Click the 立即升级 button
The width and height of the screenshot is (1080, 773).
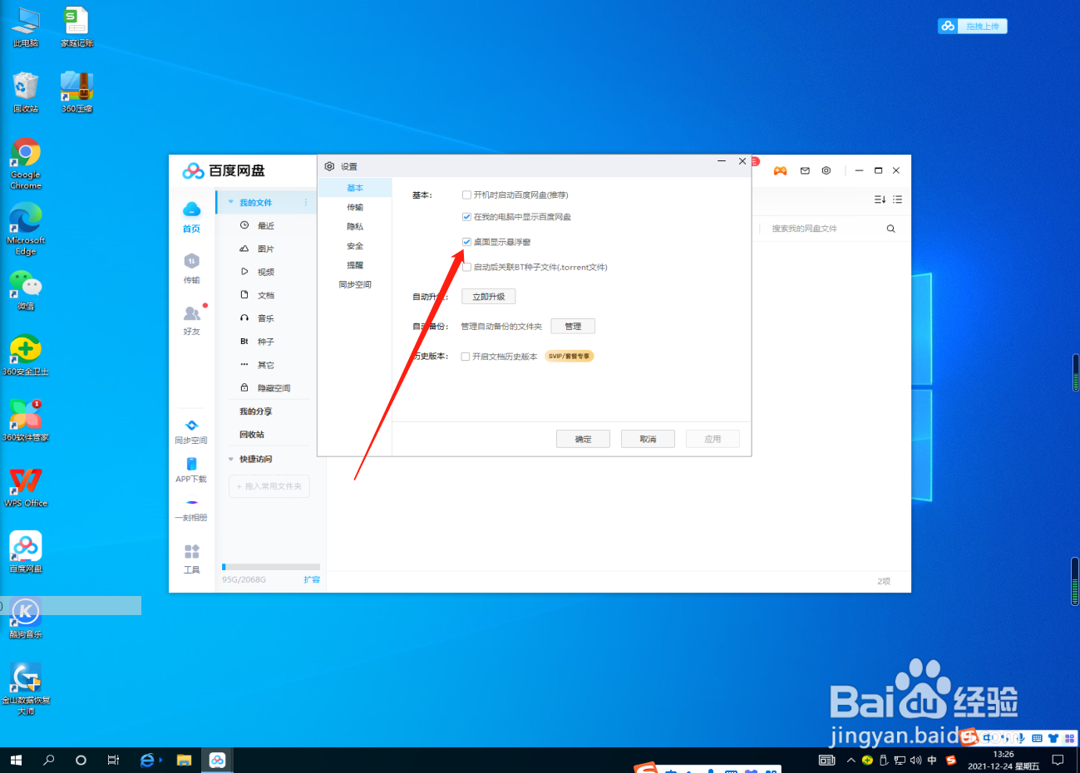click(489, 297)
